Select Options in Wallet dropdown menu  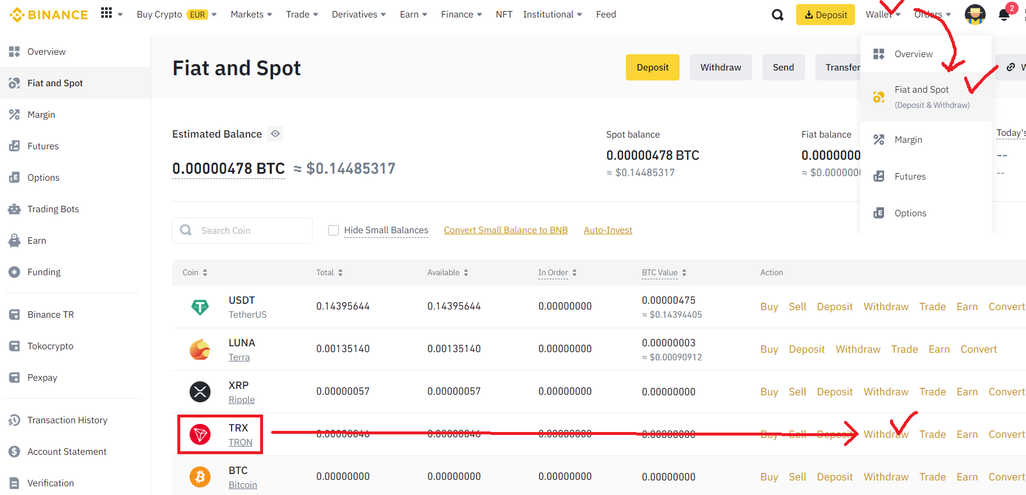click(x=926, y=213)
